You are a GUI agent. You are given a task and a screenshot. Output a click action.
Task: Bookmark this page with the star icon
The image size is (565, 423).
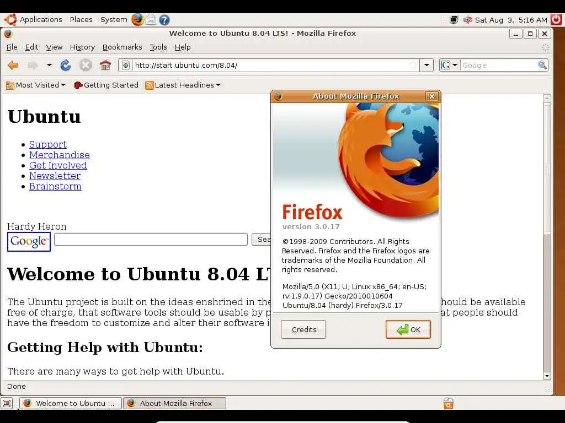[x=413, y=65]
